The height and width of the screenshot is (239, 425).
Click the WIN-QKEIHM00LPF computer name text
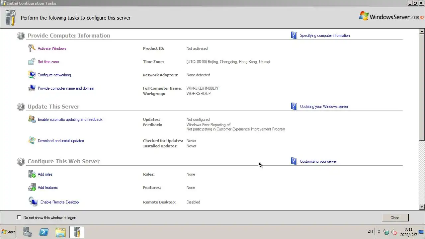pyautogui.click(x=203, y=88)
